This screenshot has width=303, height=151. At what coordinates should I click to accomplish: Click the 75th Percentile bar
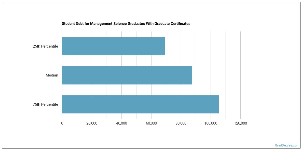(140, 104)
